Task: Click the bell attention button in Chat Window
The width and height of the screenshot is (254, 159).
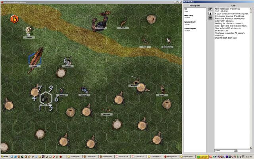Action: point(210,14)
